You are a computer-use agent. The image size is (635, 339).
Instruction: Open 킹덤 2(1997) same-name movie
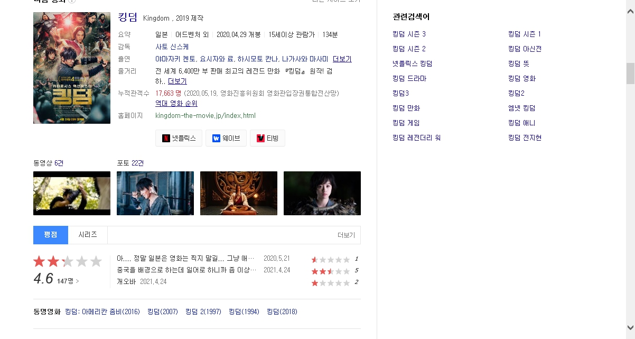[x=203, y=312]
